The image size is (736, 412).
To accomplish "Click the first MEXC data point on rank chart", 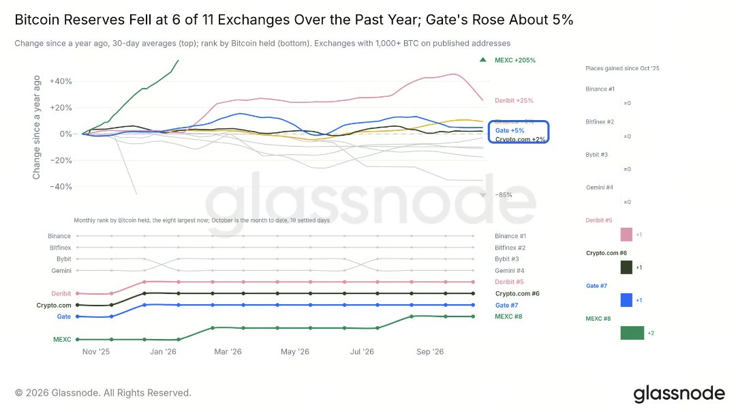I will tap(78, 339).
